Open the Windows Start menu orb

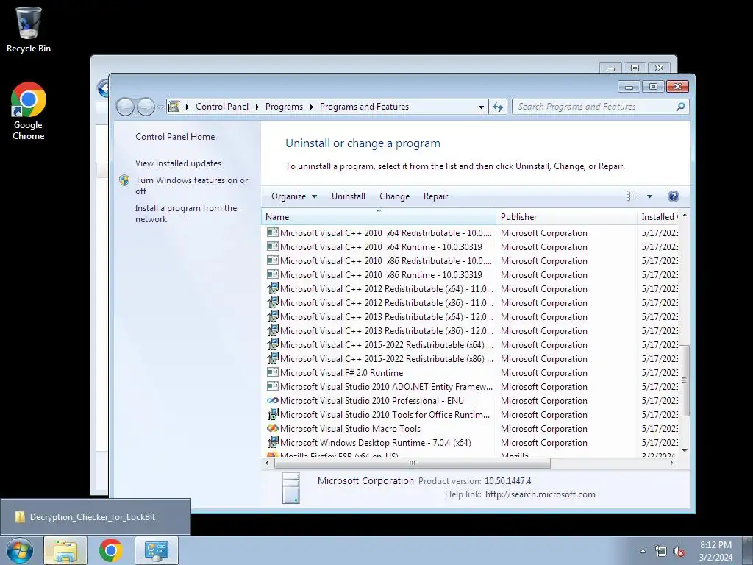tap(19, 550)
